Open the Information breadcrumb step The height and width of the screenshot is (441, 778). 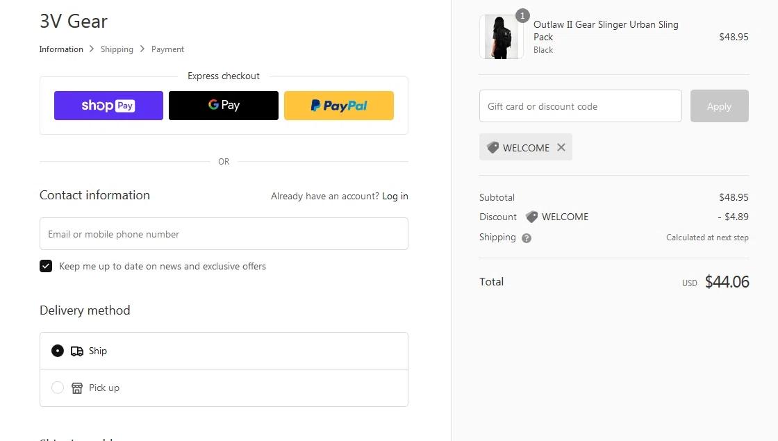(61, 49)
